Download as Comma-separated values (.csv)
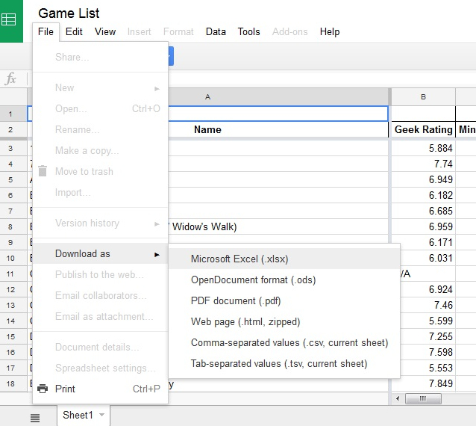The width and height of the screenshot is (476, 426). tap(289, 343)
